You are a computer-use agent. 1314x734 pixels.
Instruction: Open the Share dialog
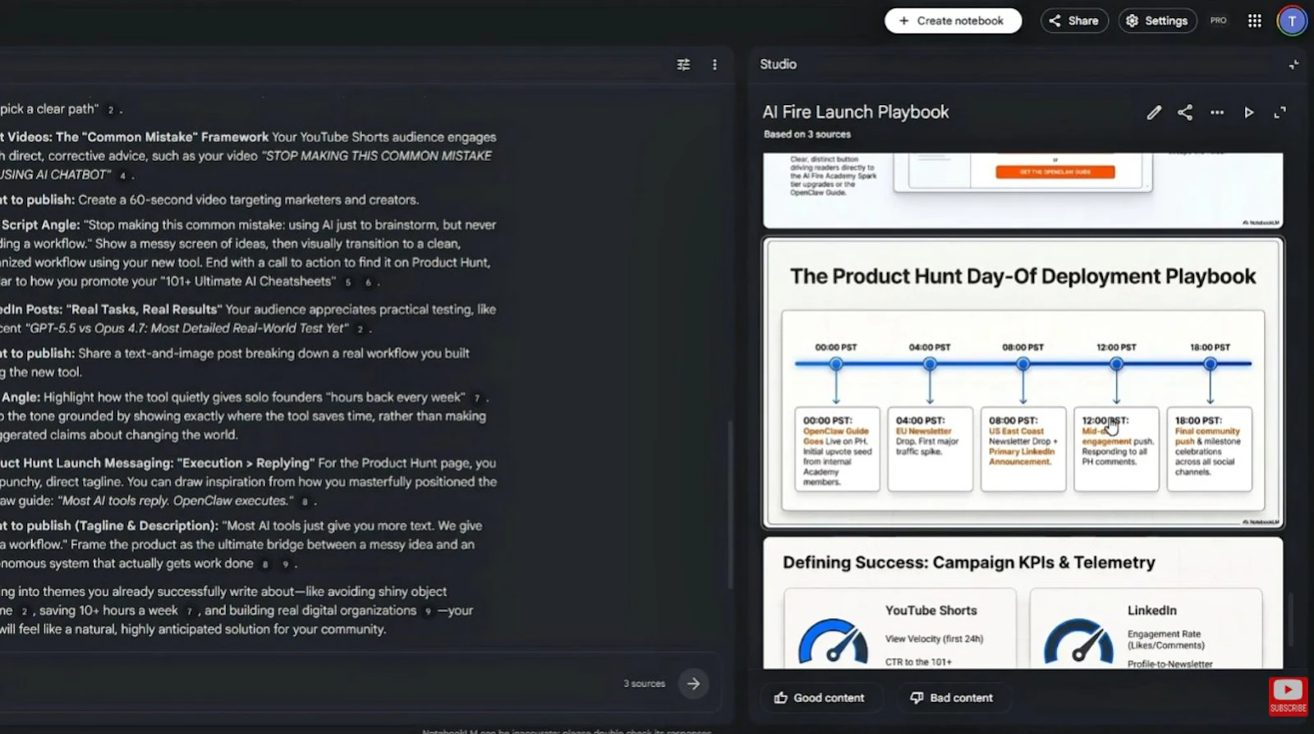coord(1074,21)
